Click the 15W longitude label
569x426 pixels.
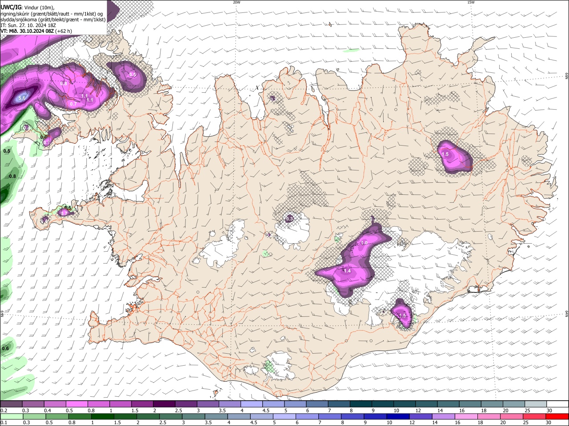[470, 2]
